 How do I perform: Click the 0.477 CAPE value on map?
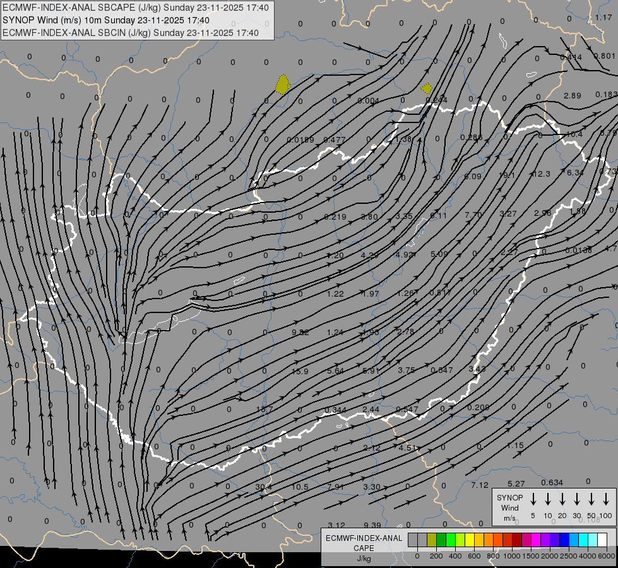(334, 139)
